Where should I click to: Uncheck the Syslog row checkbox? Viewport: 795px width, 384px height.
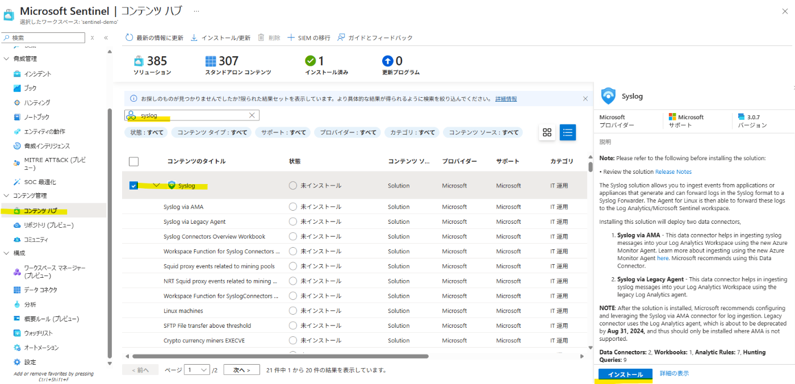(x=133, y=186)
